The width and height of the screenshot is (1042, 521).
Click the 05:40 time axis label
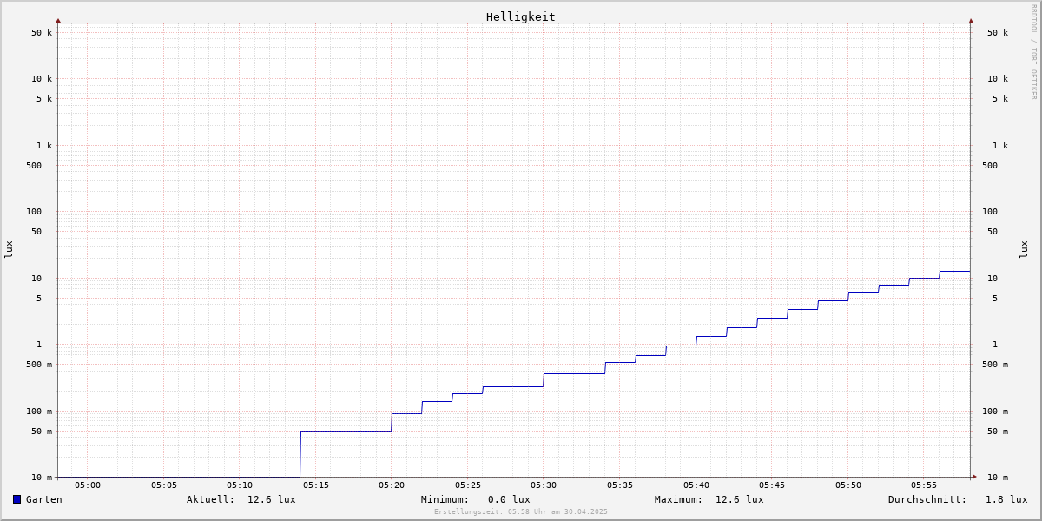(696, 485)
